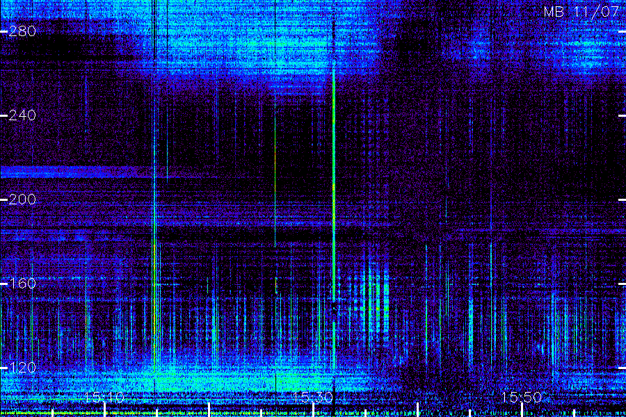The image size is (626, 417).
Task: Click the 200 frequency axis label
Action: tap(22, 199)
